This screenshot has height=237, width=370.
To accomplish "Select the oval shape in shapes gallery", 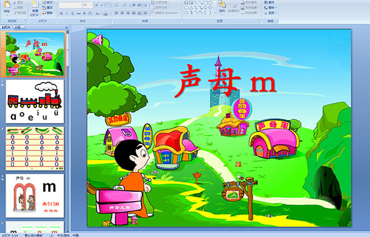I will coord(210,2).
